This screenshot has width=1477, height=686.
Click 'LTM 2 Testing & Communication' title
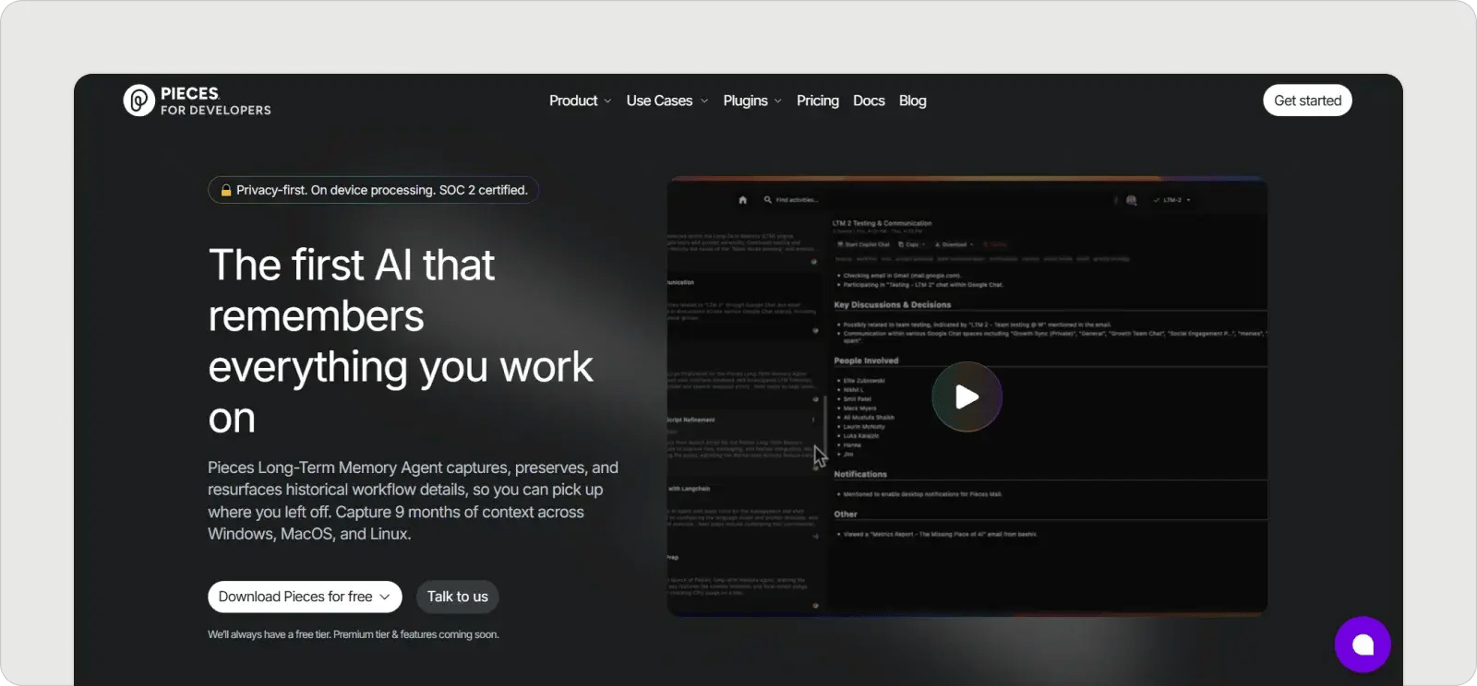(x=882, y=223)
